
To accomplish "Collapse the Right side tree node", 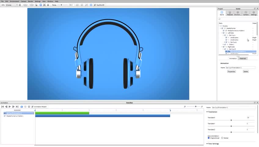I will (x=222, y=47).
